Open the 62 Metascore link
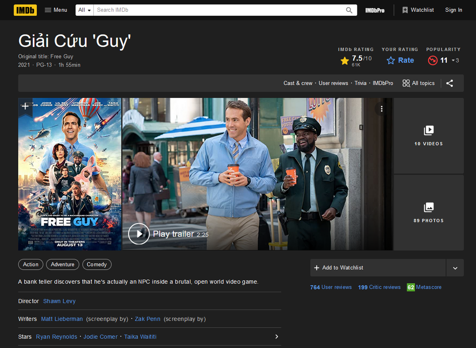Image resolution: width=476 pixels, height=348 pixels. 424,287
